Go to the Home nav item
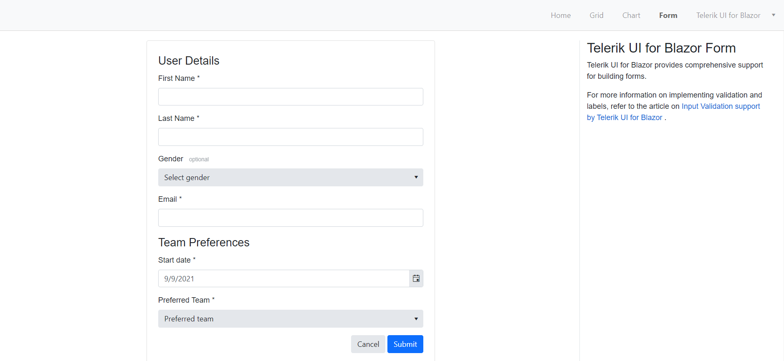Viewport: 784px width, 361px height. pos(561,15)
